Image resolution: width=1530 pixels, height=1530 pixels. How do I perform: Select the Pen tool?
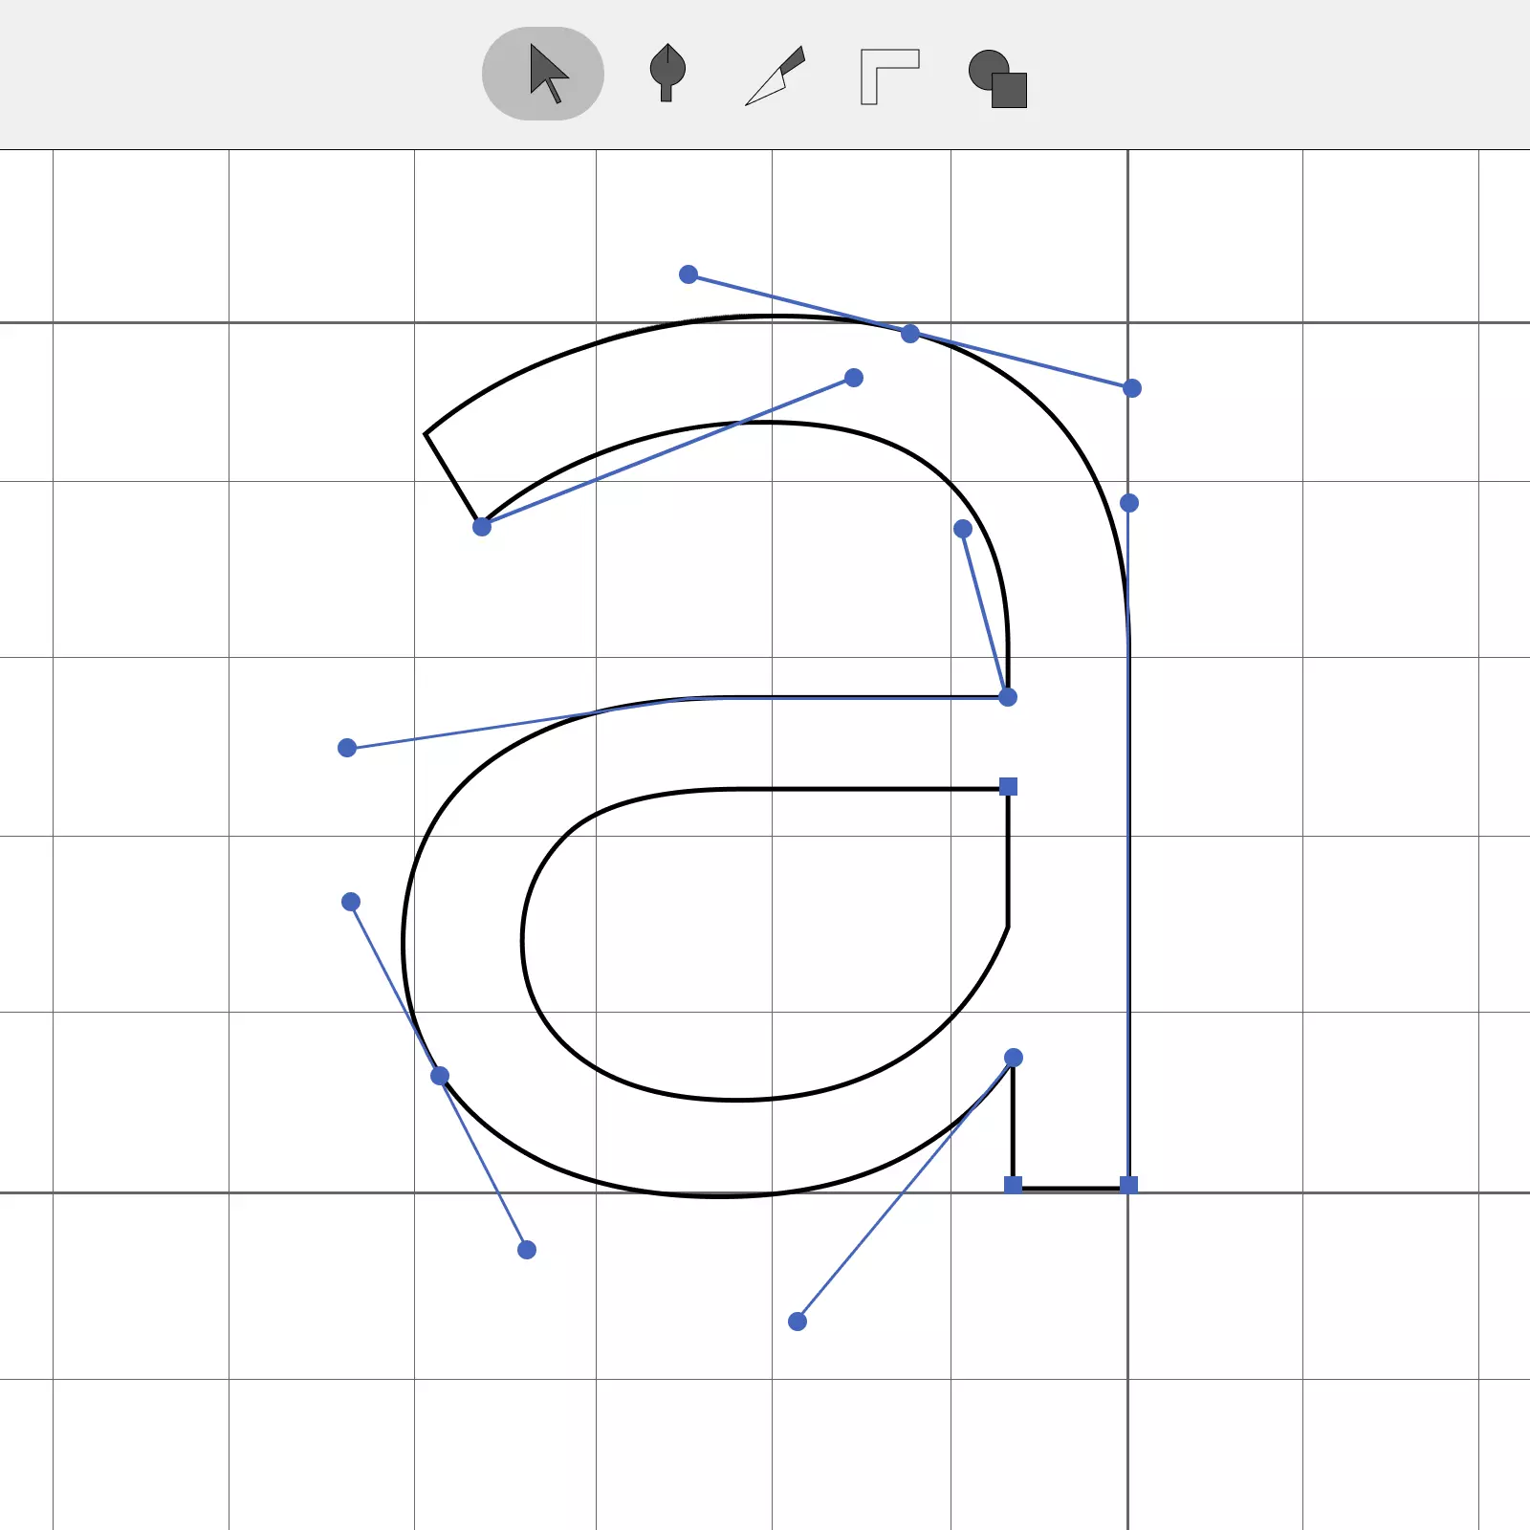[x=667, y=74]
